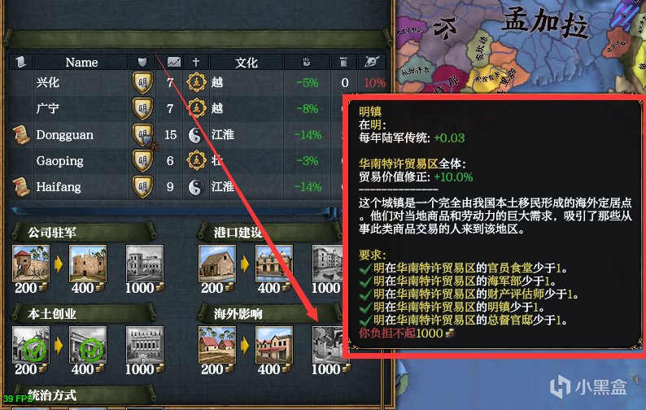Sort provinces by the Name column header
This screenshot has height=410, width=646.
(x=81, y=62)
